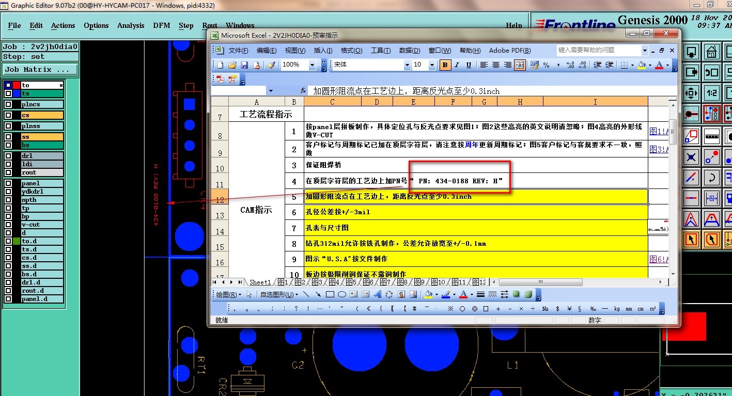Click the Genesis Help menu

coord(513,25)
